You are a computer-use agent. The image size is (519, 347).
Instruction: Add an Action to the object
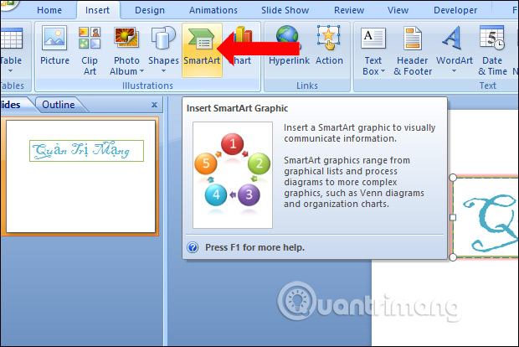coord(329,46)
